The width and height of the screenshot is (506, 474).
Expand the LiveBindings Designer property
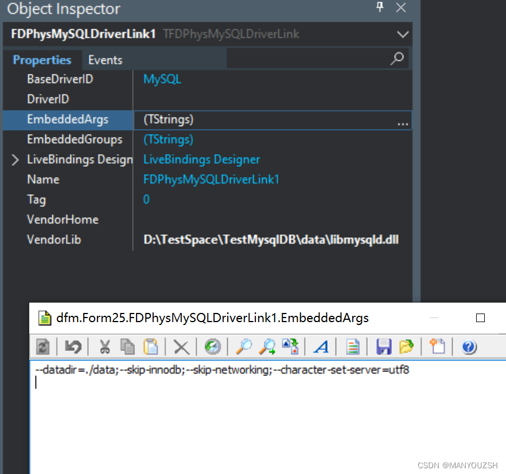click(x=15, y=159)
